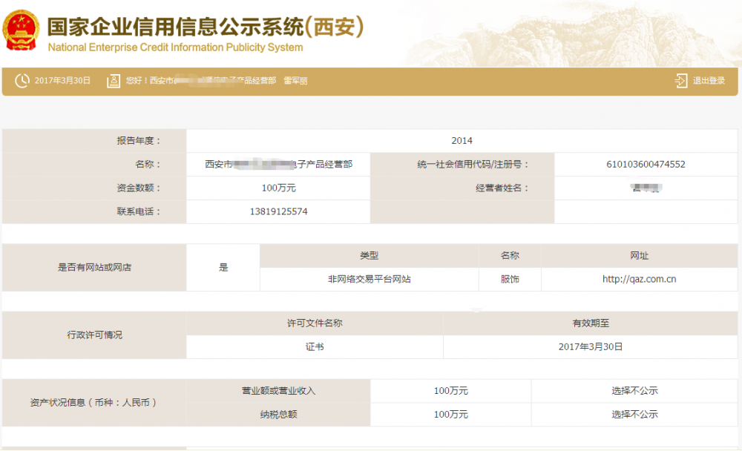The width and height of the screenshot is (742, 451).
Task: Click the 非网络交易平台网站 type cell
Action: click(x=370, y=280)
